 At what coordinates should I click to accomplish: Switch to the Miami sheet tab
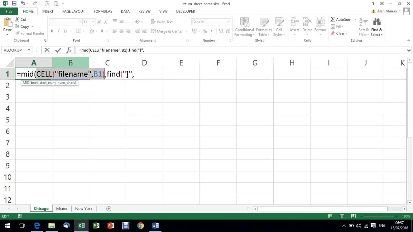pos(62,208)
